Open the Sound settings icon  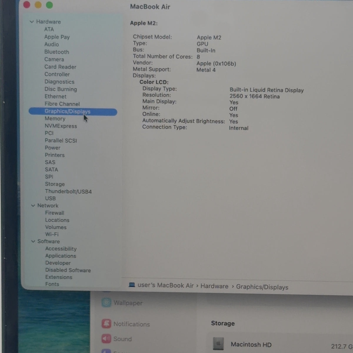point(106,339)
